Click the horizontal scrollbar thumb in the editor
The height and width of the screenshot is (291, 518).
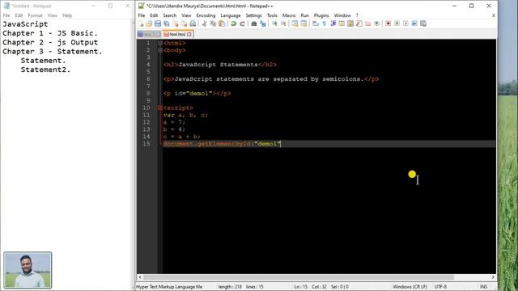tap(299, 277)
